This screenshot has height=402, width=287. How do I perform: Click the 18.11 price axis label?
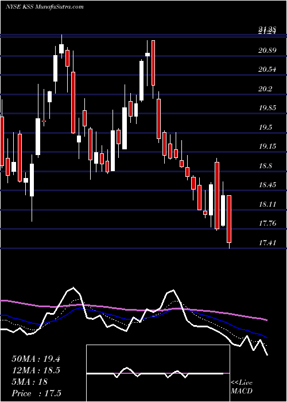[267, 204]
